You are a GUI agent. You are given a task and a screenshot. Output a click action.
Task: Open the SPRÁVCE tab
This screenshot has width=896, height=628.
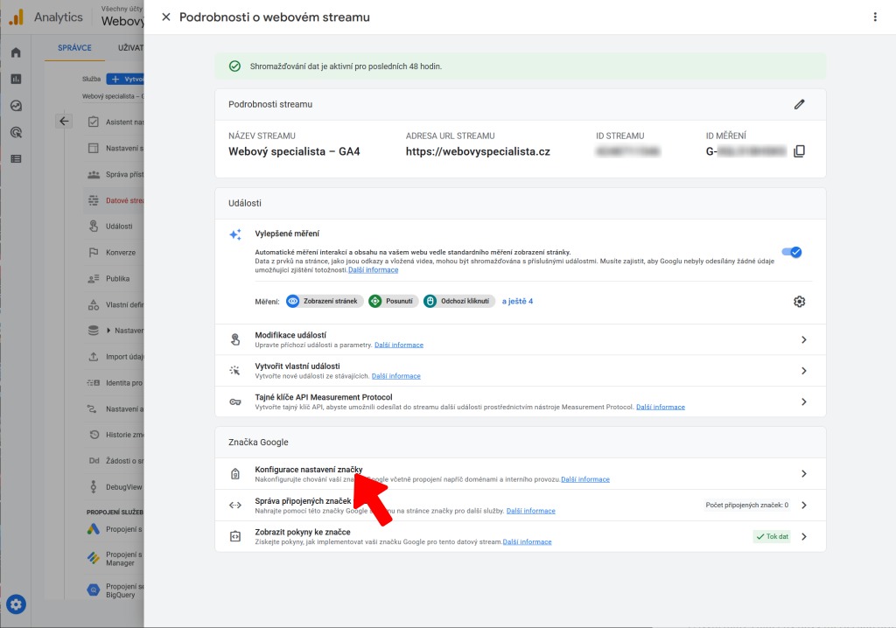[73, 47]
